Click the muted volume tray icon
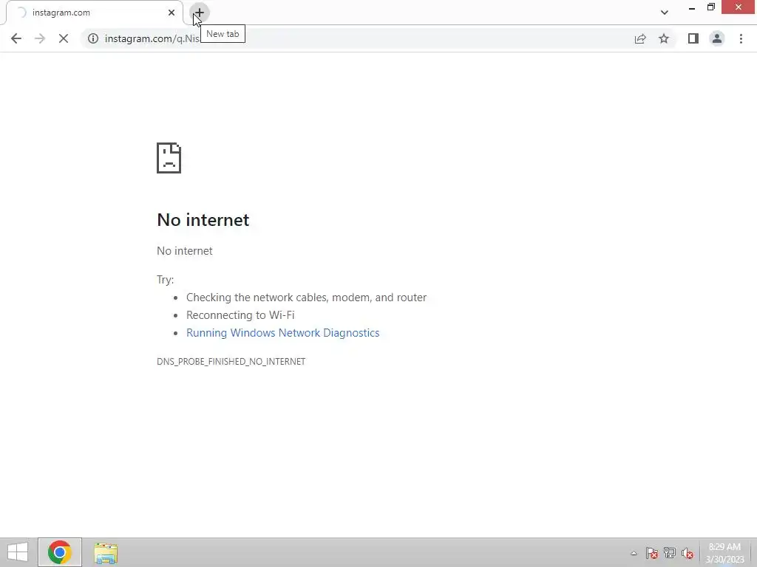The width and height of the screenshot is (757, 567). tap(688, 553)
